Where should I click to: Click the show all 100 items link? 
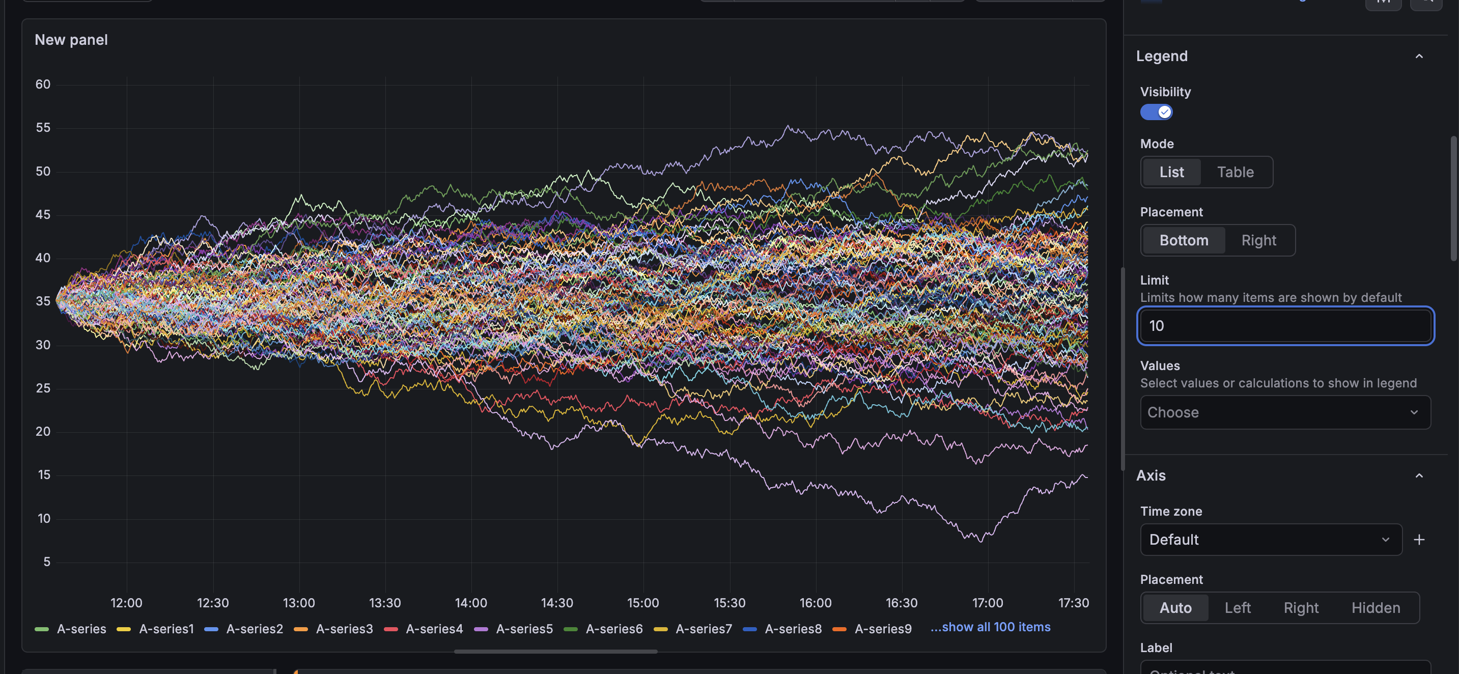[990, 627]
